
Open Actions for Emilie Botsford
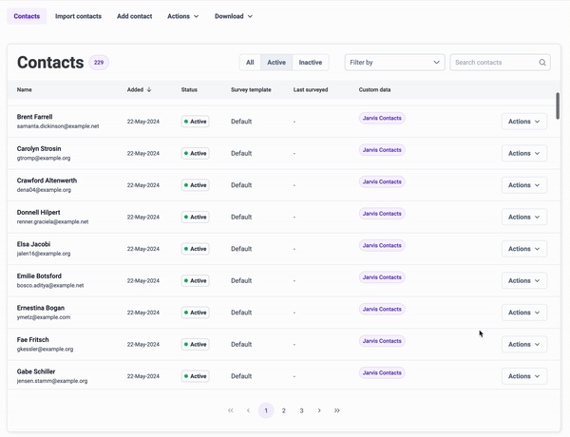pos(524,280)
